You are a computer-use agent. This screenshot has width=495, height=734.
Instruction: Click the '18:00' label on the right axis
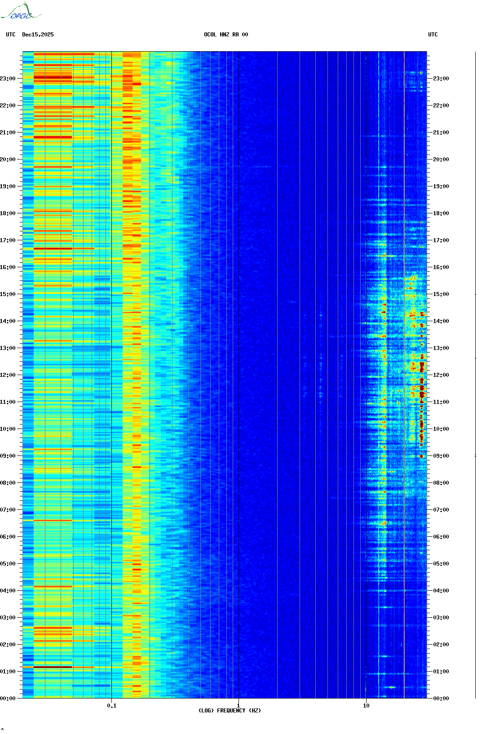coord(441,213)
